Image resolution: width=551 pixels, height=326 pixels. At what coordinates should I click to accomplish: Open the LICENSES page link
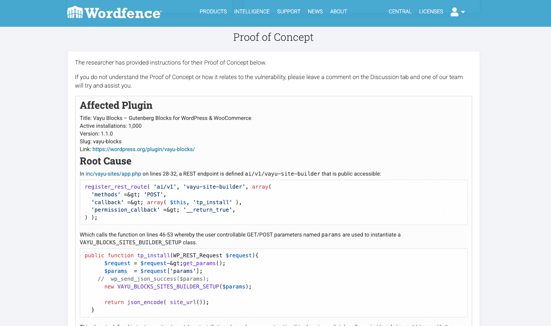(431, 12)
